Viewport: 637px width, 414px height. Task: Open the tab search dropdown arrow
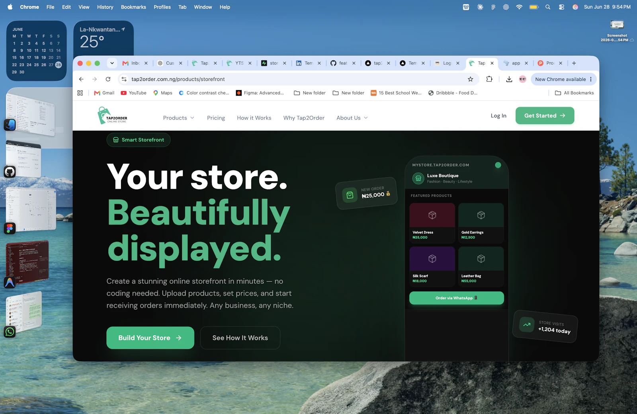click(x=112, y=63)
